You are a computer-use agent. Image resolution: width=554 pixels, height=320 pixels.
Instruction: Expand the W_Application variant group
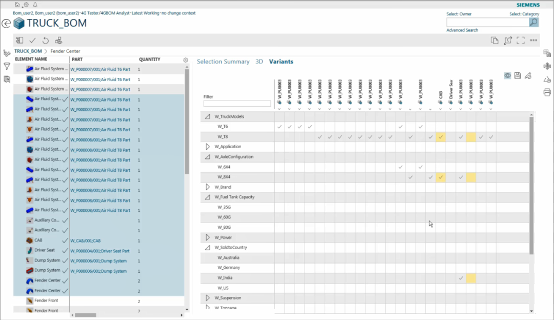pos(208,147)
